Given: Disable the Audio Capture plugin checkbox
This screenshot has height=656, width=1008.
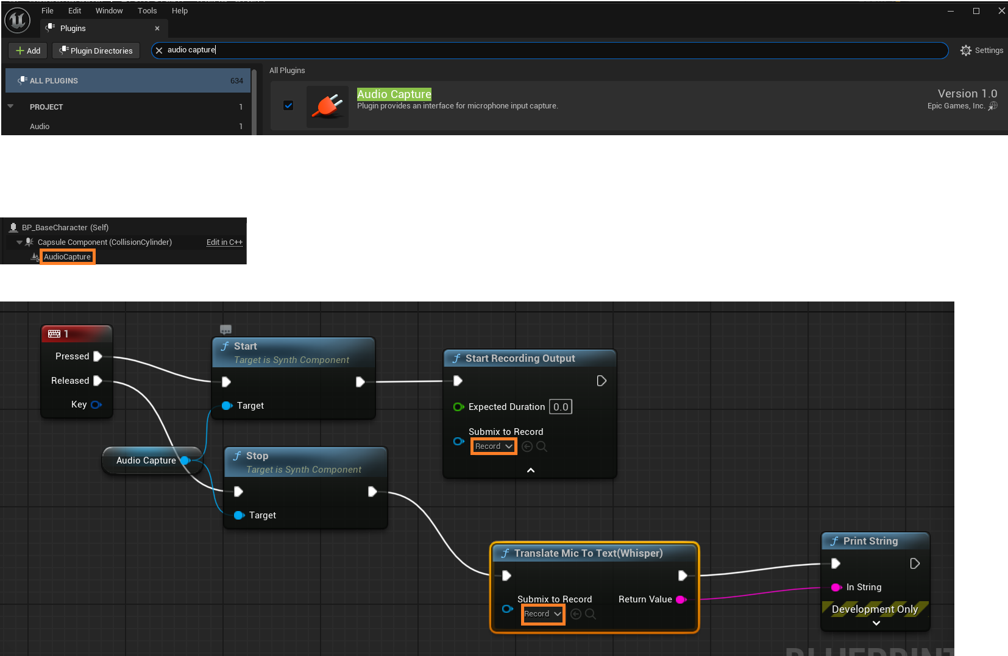Looking at the screenshot, I should 288,105.
